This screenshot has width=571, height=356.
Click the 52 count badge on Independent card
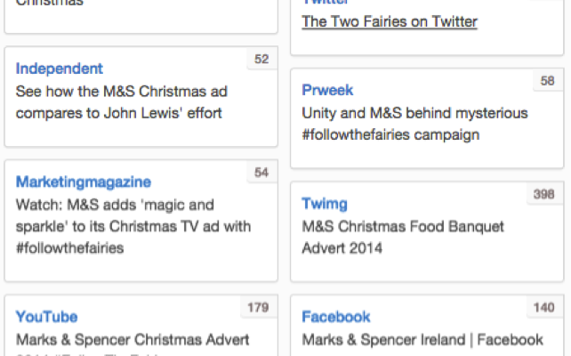[x=261, y=60]
